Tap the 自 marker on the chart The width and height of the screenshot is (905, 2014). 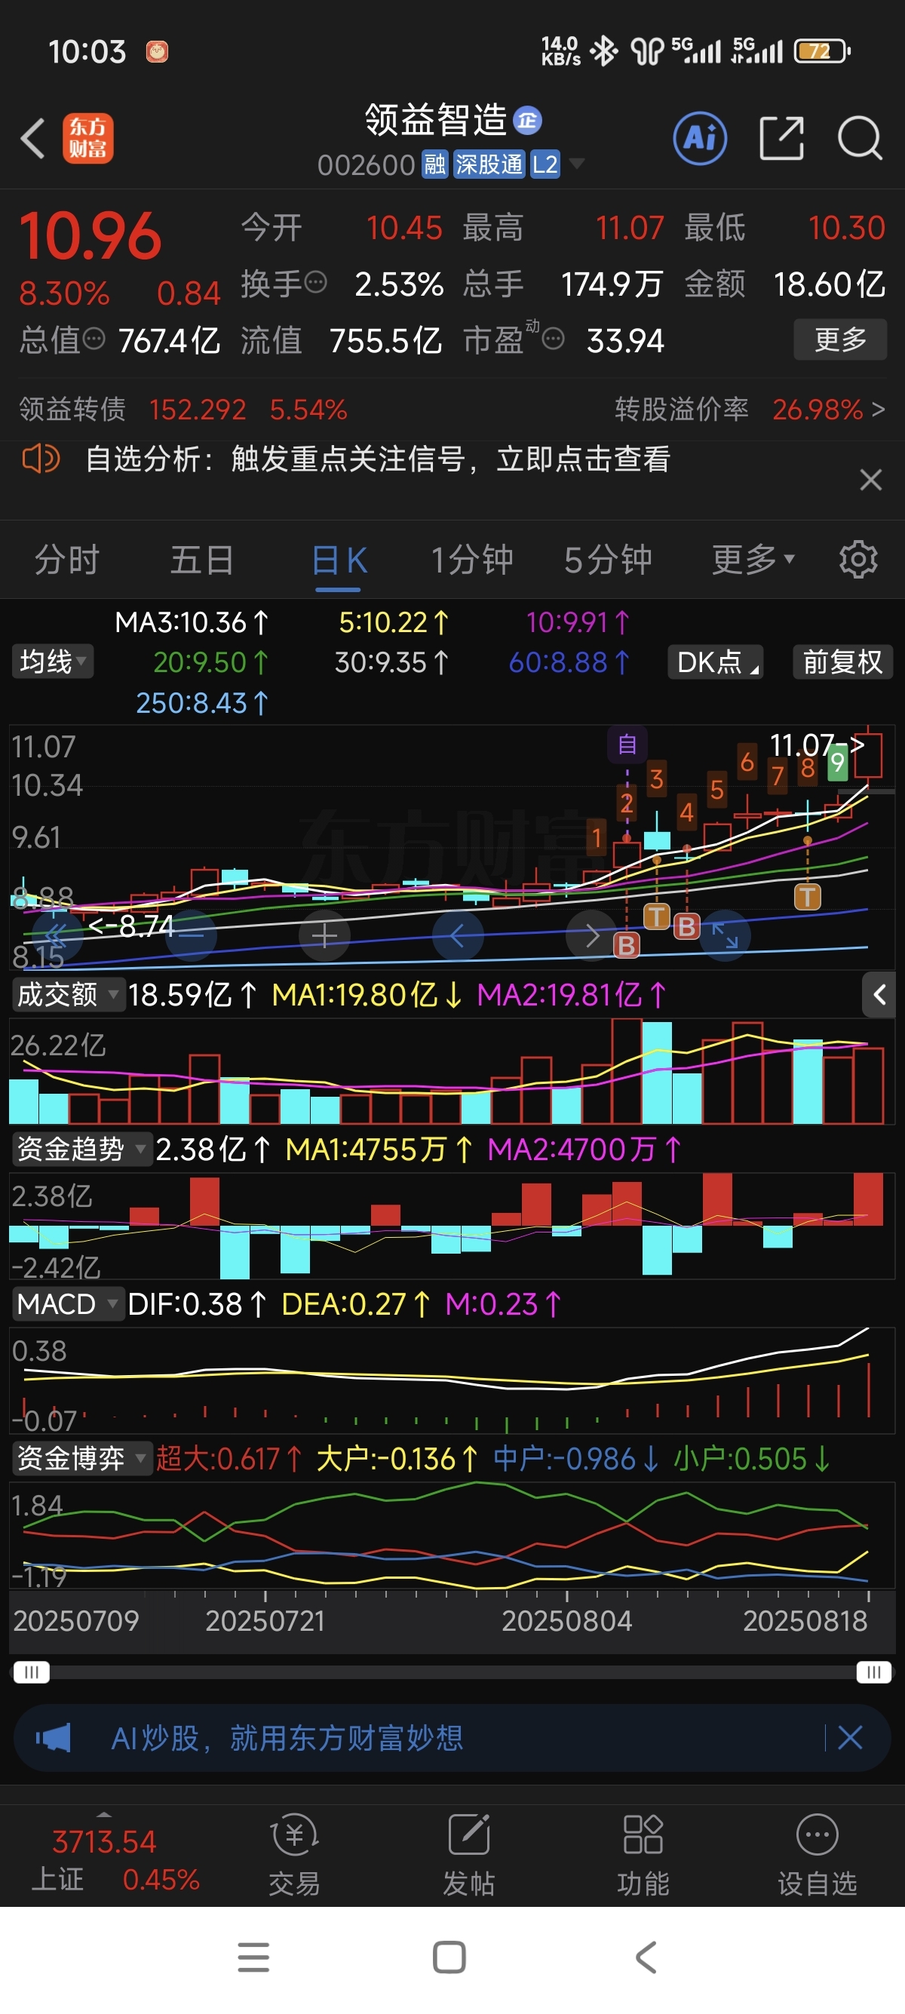(x=627, y=745)
